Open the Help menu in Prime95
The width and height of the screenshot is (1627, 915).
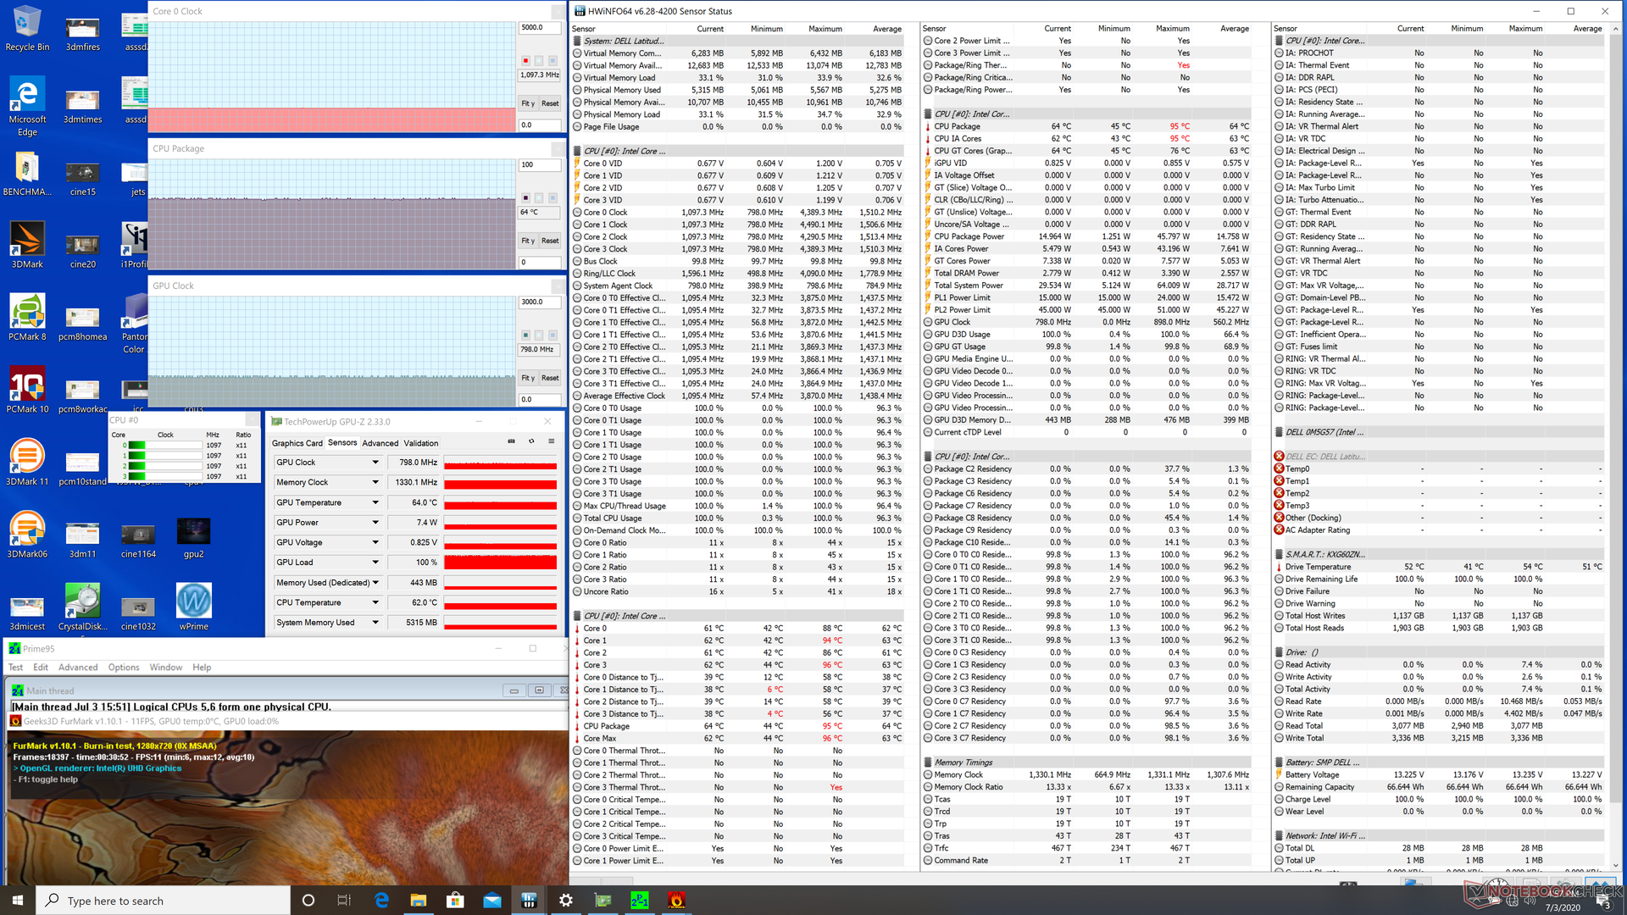coord(202,668)
